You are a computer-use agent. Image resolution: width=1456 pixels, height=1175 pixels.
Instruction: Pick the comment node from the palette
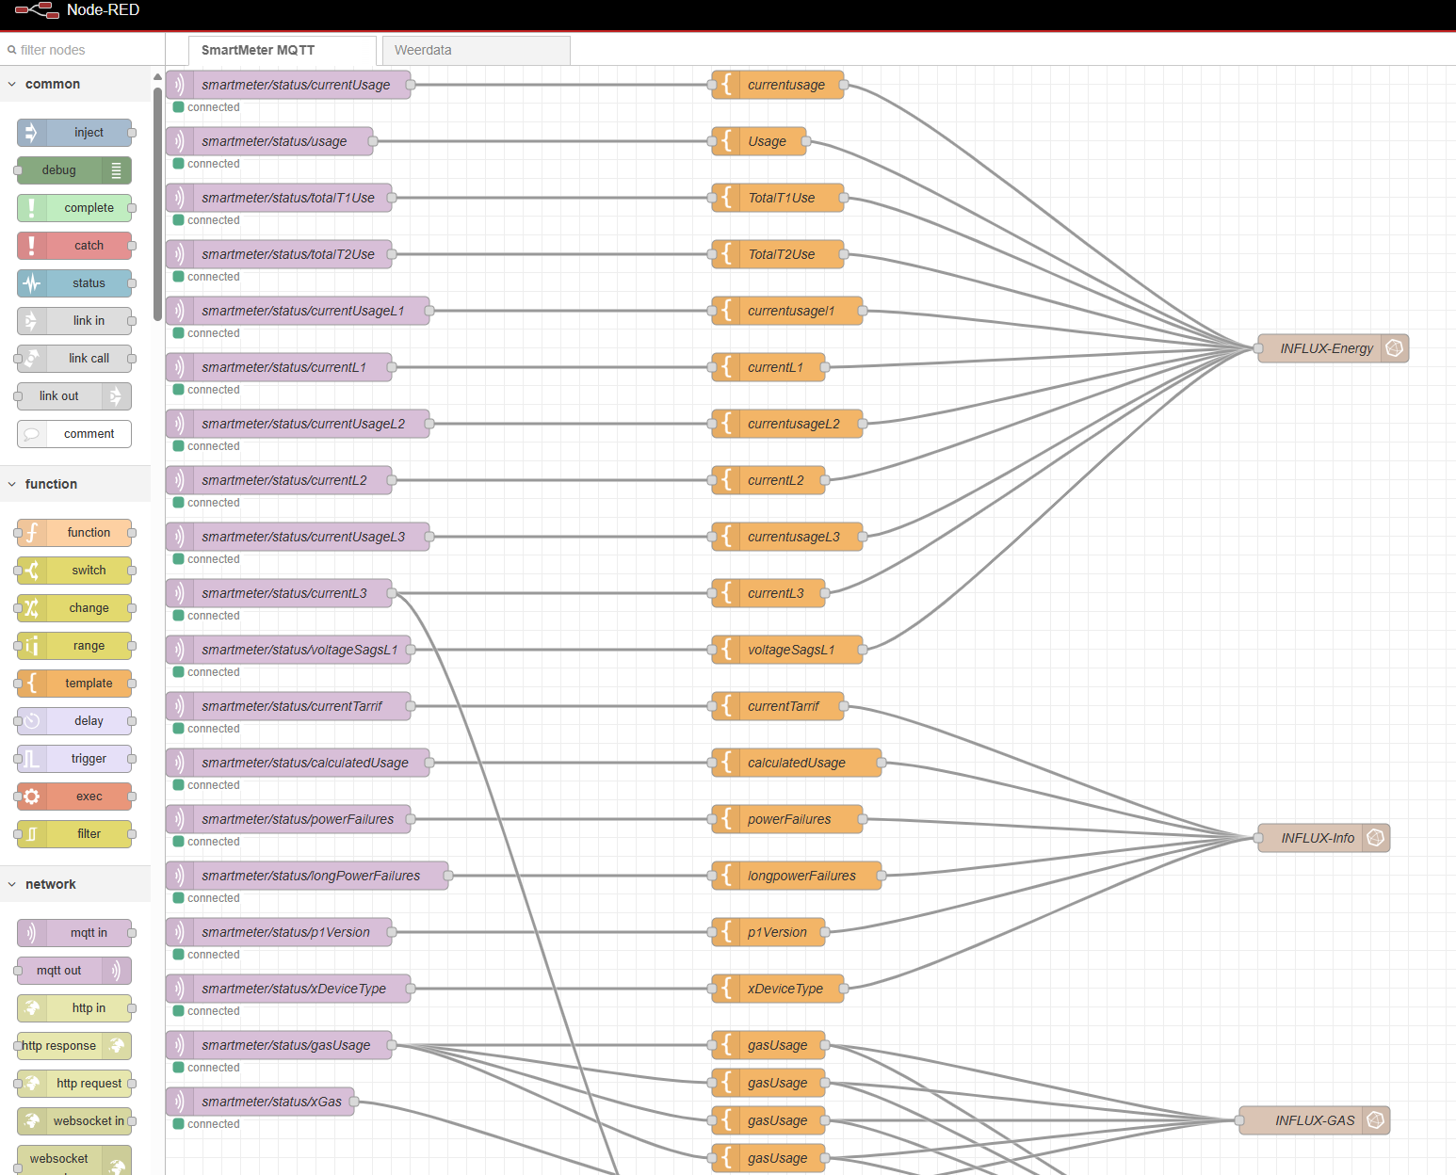[74, 434]
